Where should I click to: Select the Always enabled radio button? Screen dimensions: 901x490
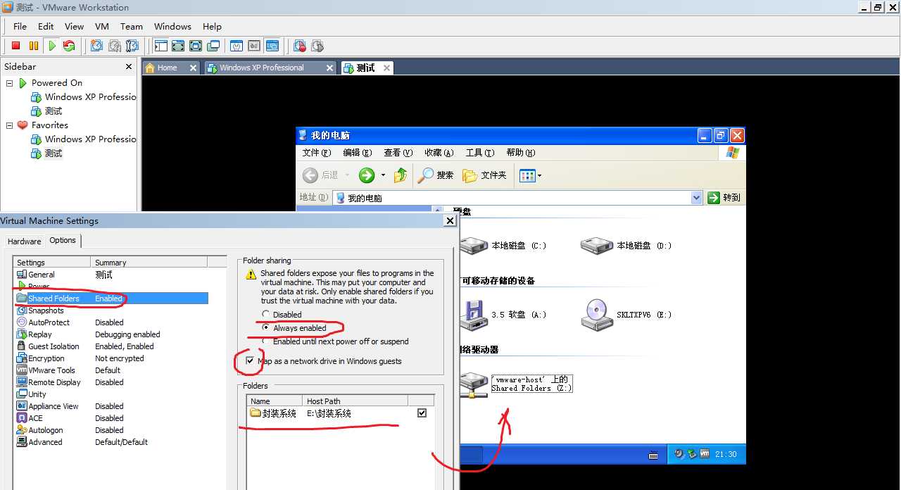point(265,328)
